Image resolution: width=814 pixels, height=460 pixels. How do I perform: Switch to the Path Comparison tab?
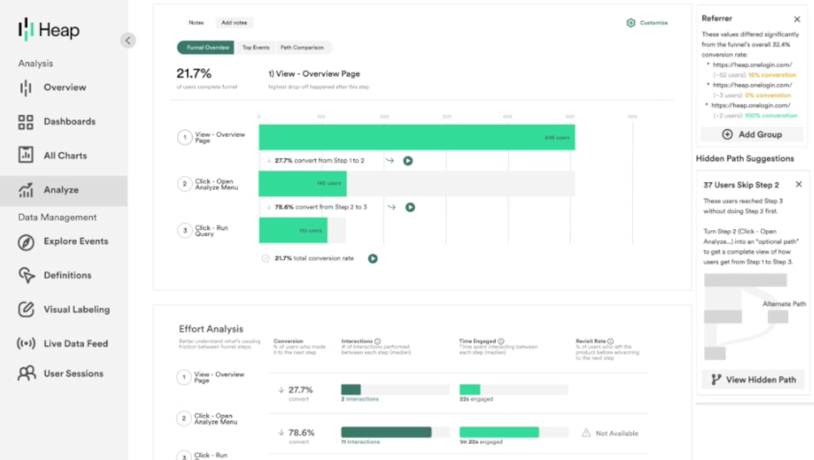click(x=301, y=48)
